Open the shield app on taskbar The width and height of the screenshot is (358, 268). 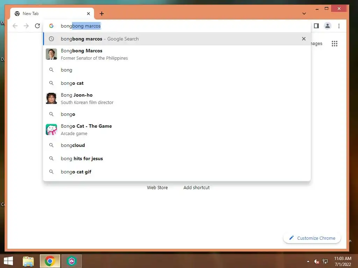click(71, 261)
